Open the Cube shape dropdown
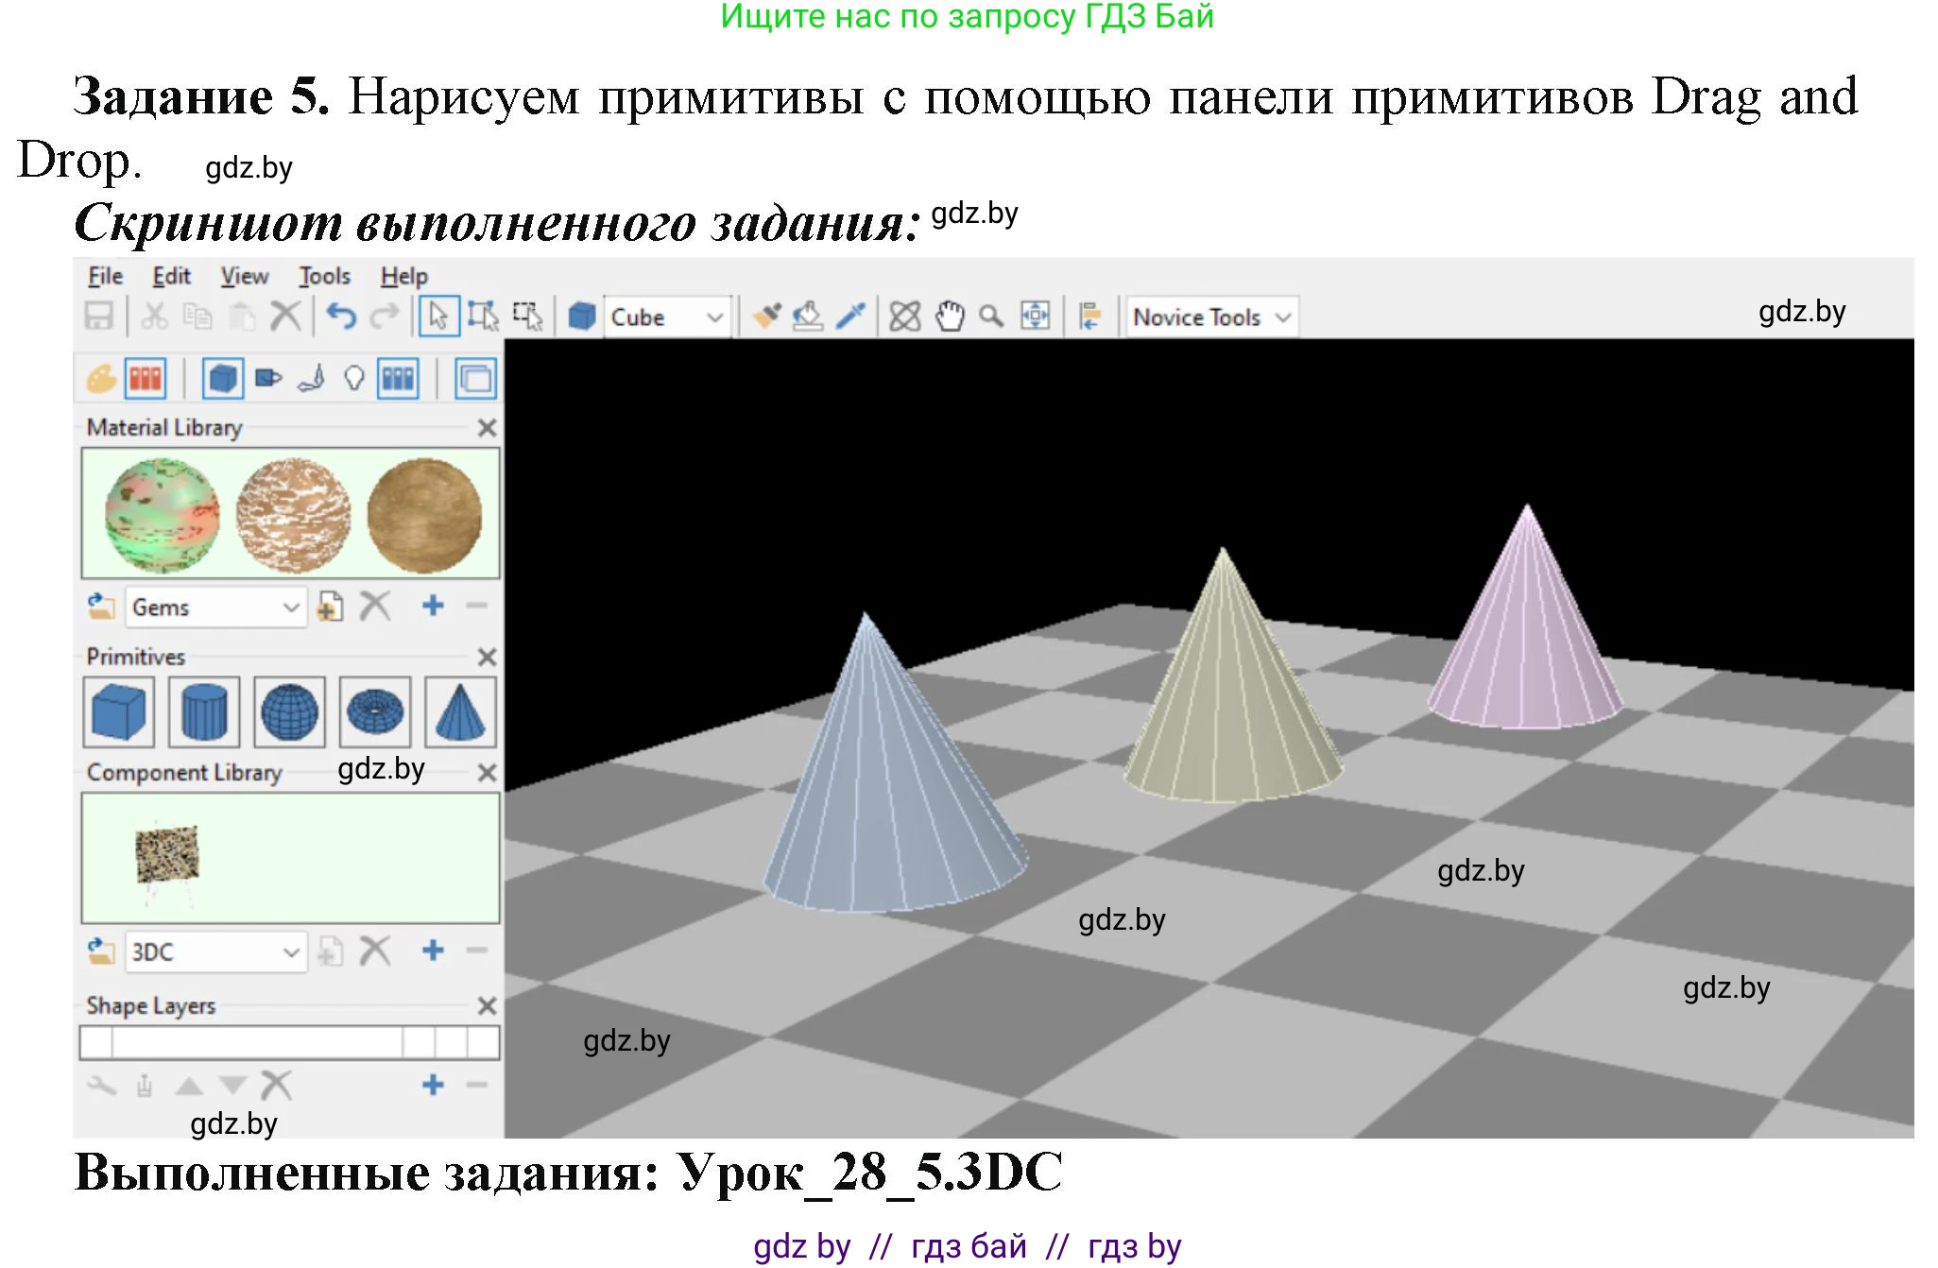 point(714,317)
